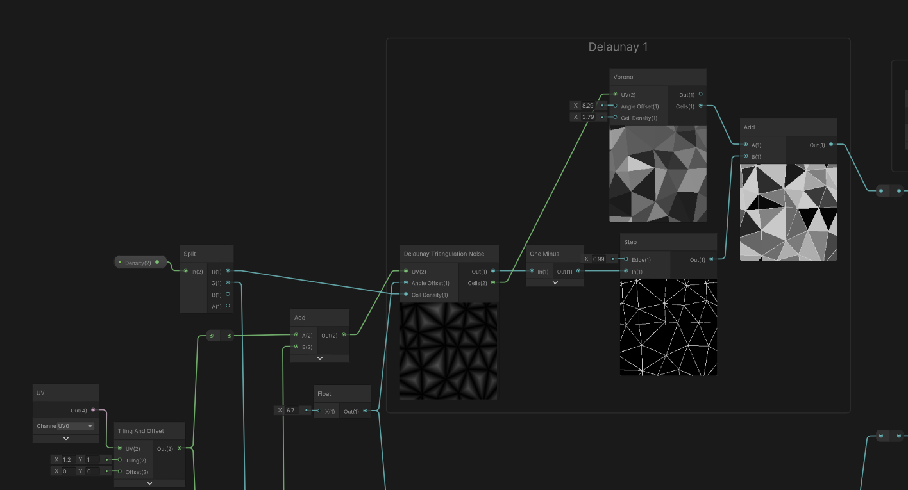Select the Density property node
This screenshot has height=490, width=908.
139,263
